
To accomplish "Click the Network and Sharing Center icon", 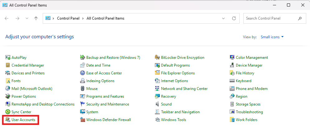I will 157,89.
